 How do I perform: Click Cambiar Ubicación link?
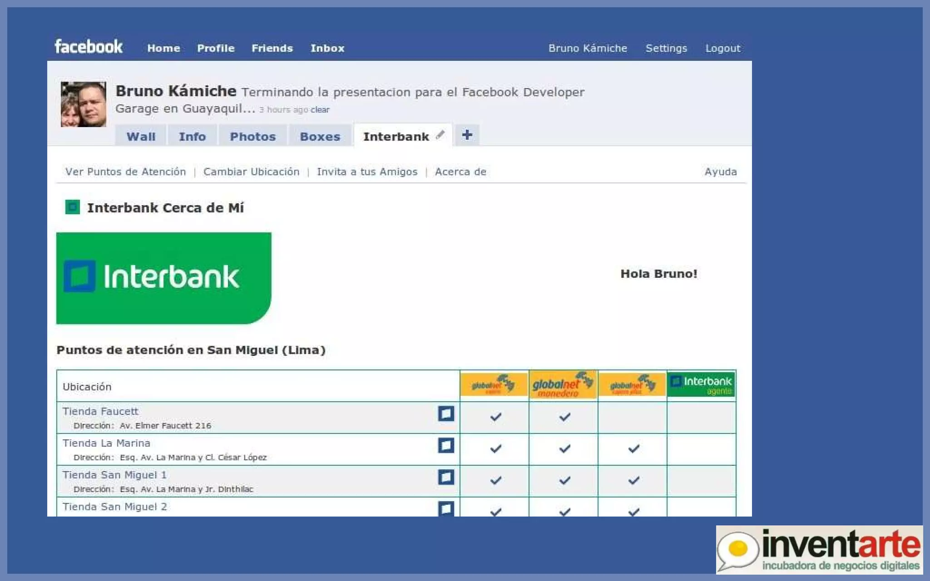[251, 172]
